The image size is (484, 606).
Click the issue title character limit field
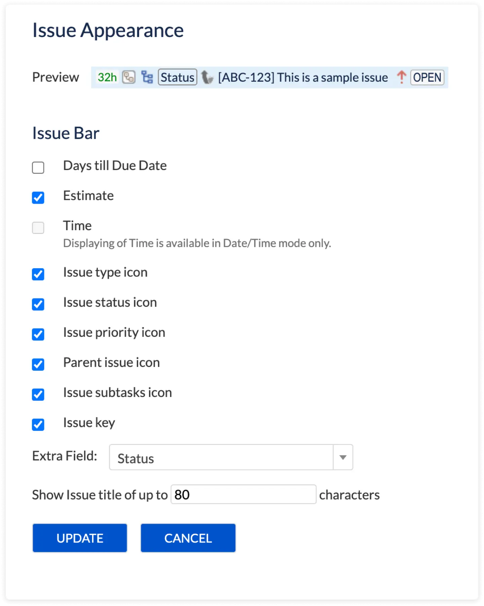point(243,494)
